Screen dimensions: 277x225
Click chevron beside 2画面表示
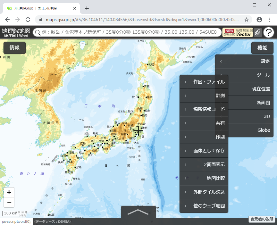click(x=185, y=164)
